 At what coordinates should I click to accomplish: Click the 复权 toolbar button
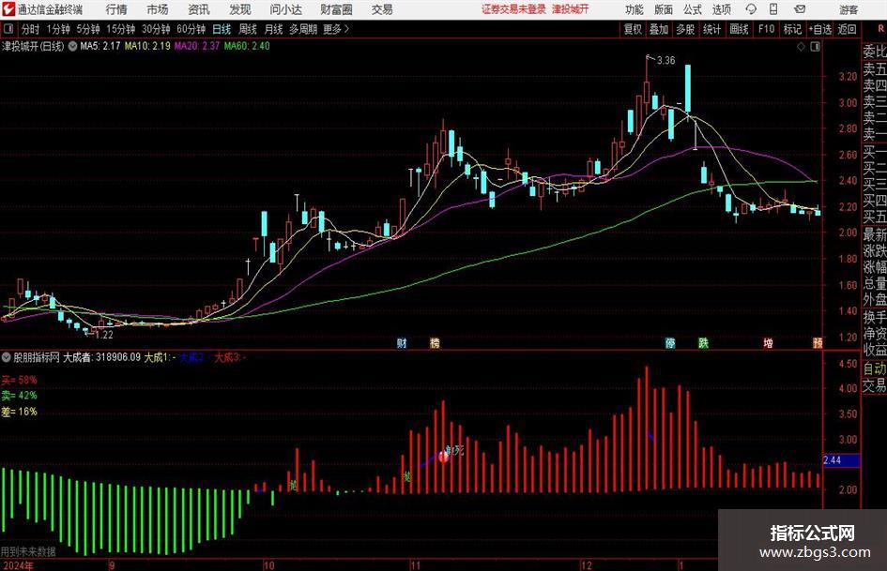coord(633,29)
